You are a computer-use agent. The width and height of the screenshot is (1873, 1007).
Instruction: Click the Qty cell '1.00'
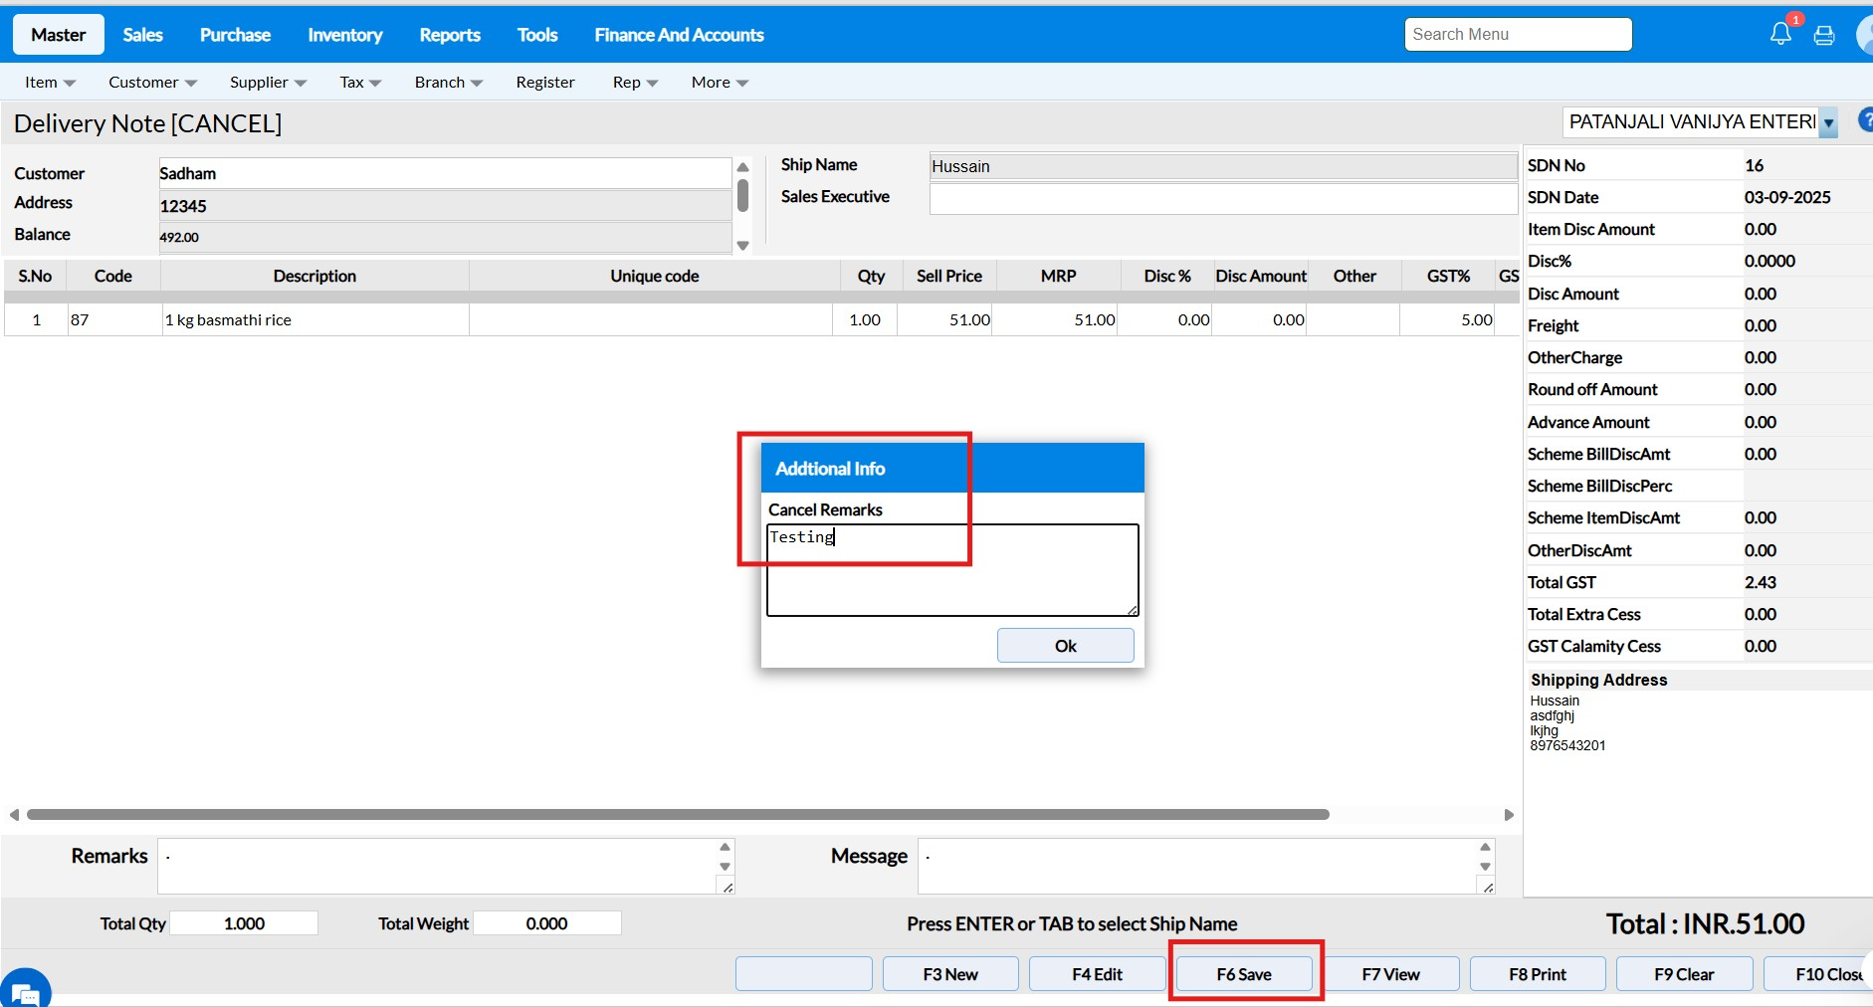[x=865, y=319]
